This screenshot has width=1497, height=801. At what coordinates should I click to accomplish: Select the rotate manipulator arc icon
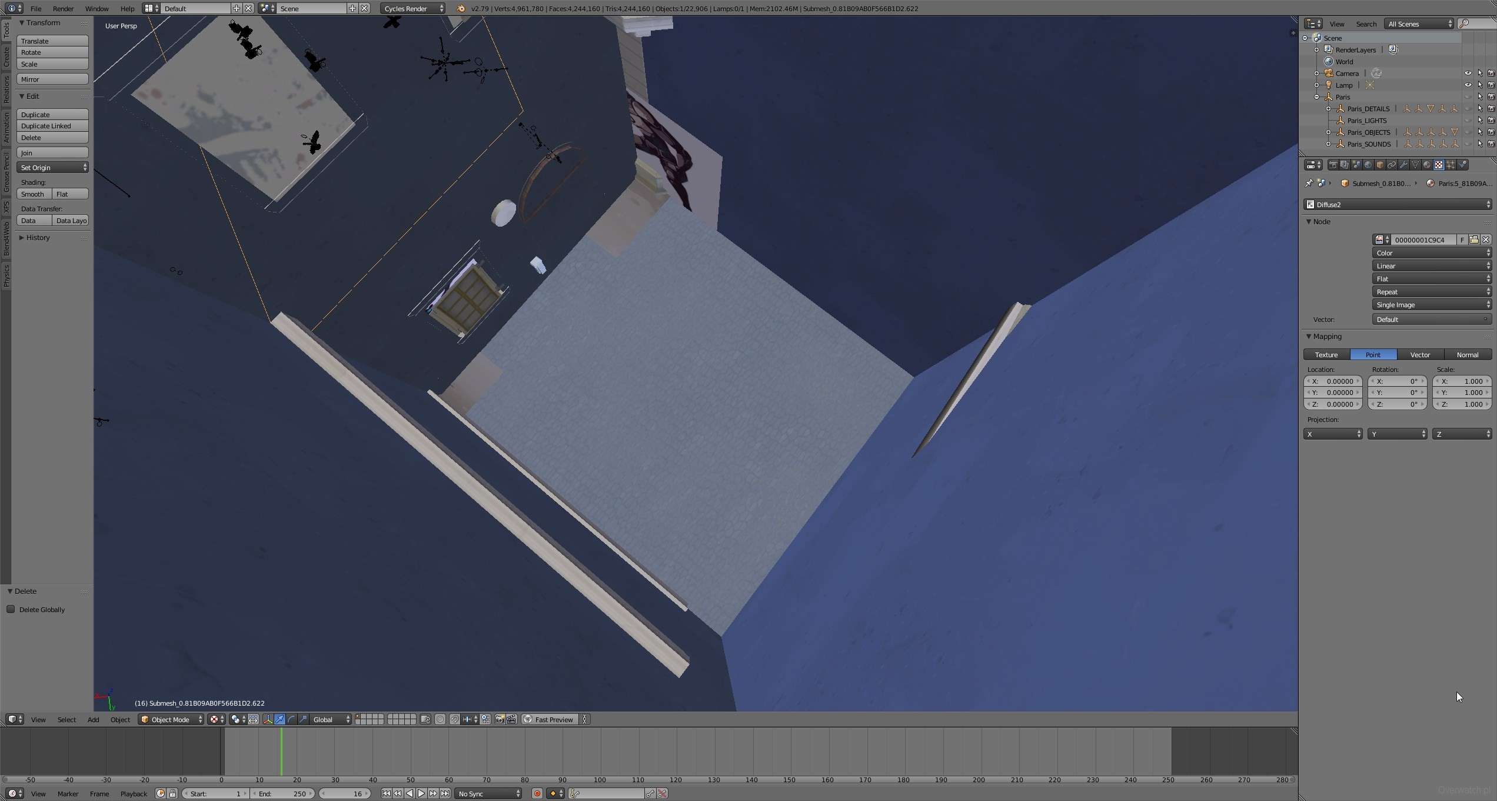(x=291, y=720)
